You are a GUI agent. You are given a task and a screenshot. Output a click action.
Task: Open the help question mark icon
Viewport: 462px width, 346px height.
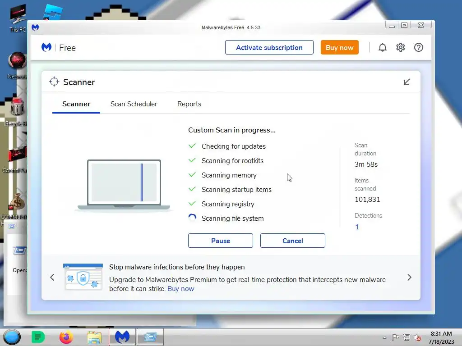coord(418,47)
